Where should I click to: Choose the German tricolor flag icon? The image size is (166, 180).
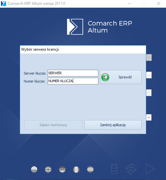(x=62, y=169)
